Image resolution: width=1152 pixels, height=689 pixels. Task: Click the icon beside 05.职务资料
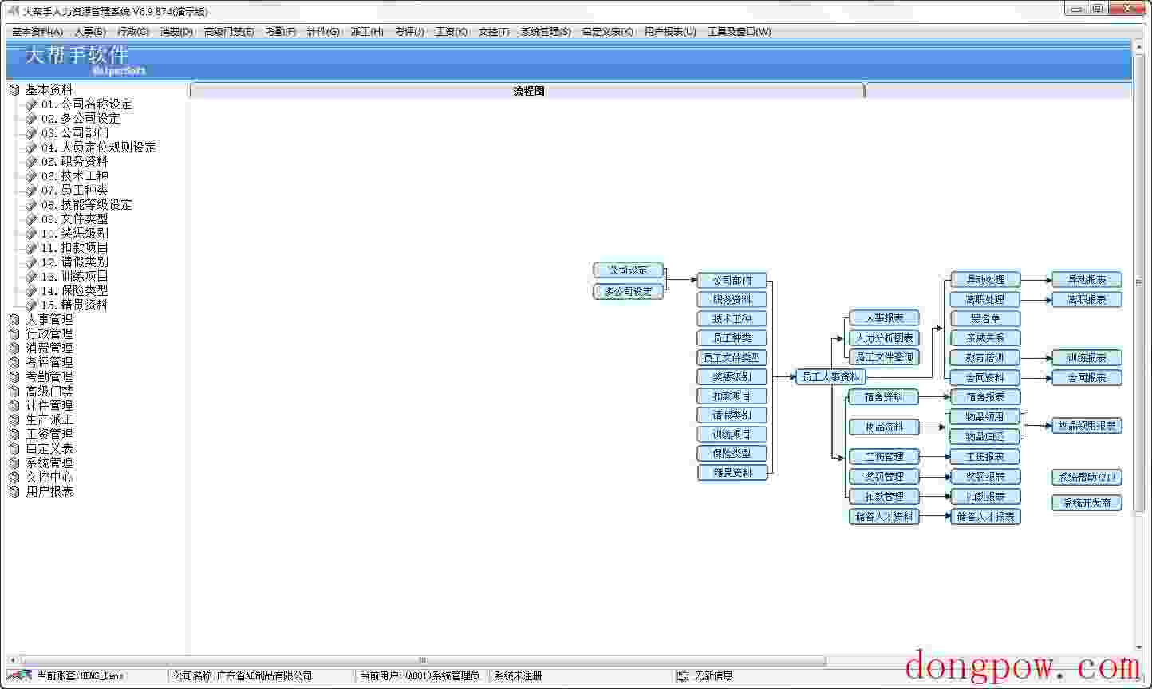(x=31, y=162)
